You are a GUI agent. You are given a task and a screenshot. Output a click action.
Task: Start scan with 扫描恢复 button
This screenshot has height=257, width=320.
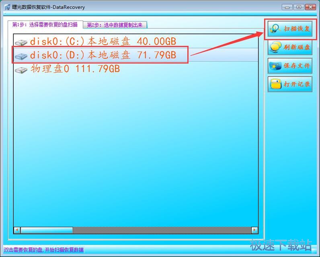pos(290,29)
